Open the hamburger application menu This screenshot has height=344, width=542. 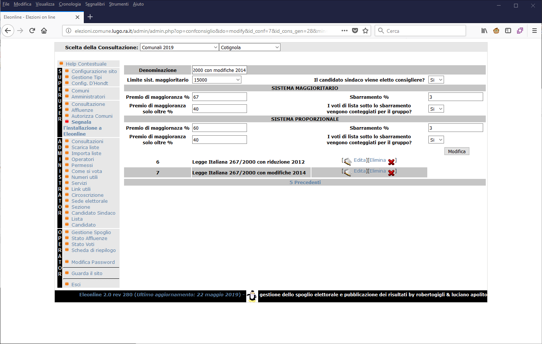[534, 31]
